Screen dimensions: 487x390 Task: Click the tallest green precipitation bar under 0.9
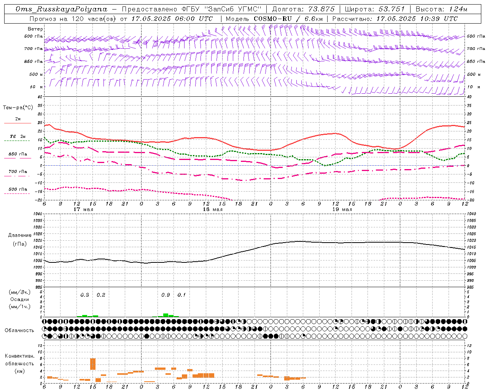(166, 315)
